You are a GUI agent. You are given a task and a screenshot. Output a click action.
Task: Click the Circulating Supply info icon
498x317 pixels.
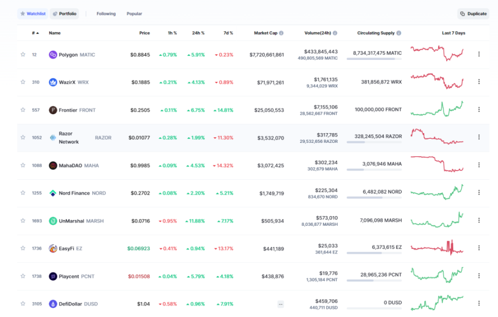pyautogui.click(x=399, y=33)
